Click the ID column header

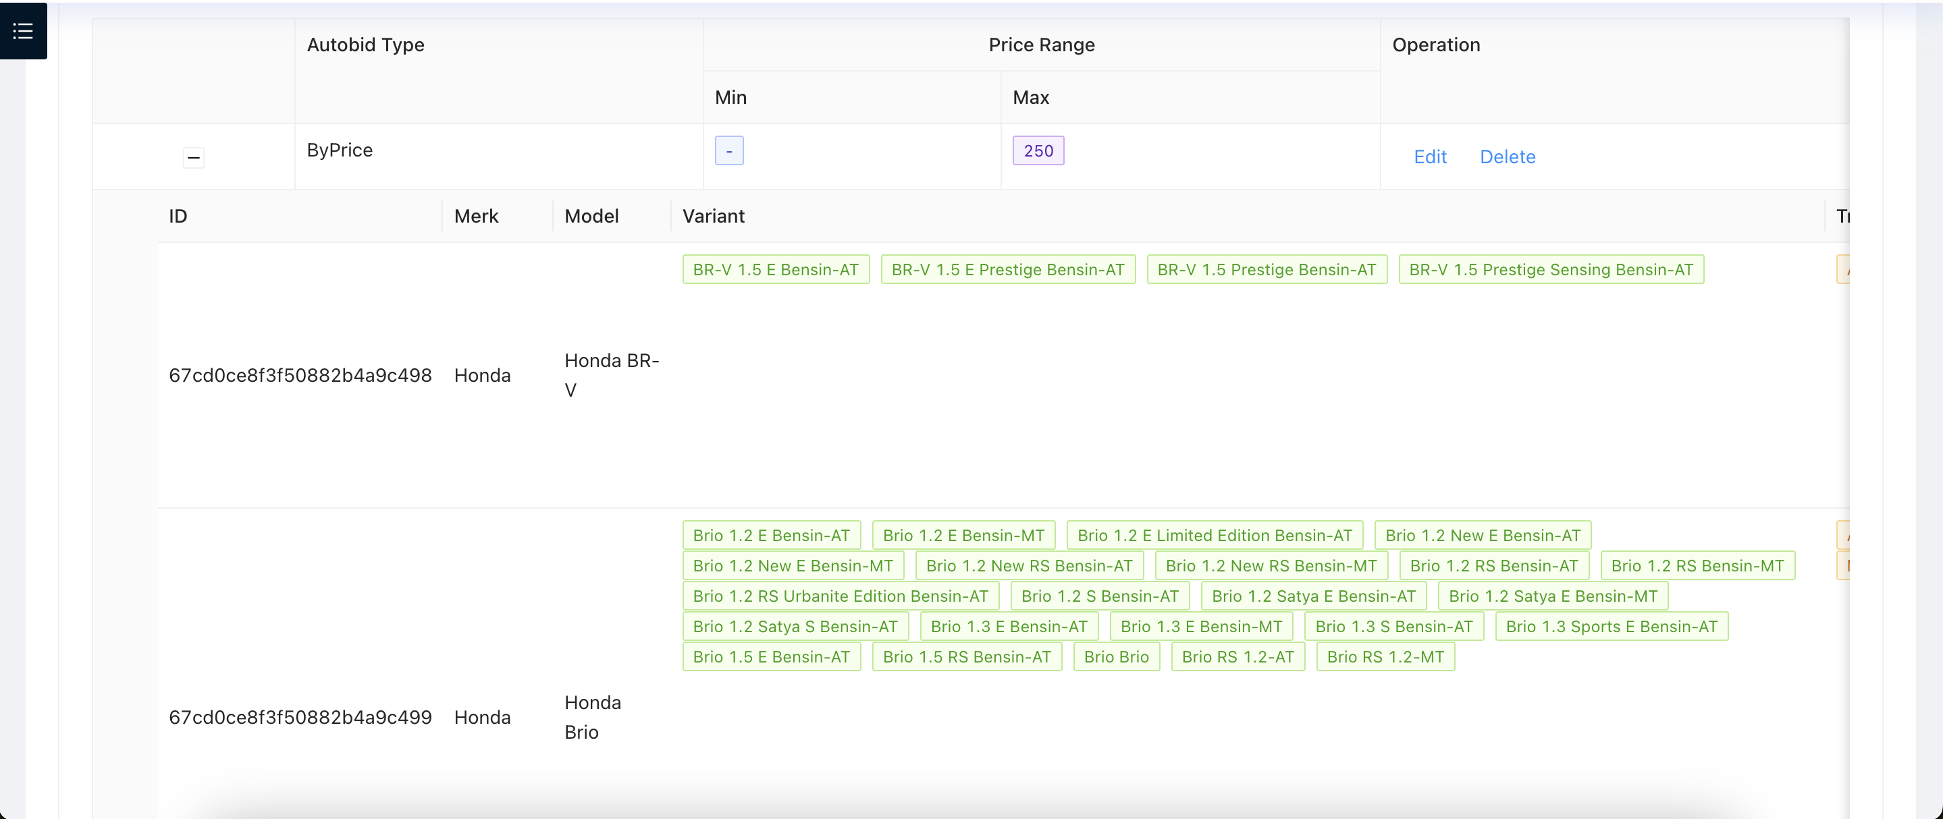(x=178, y=217)
